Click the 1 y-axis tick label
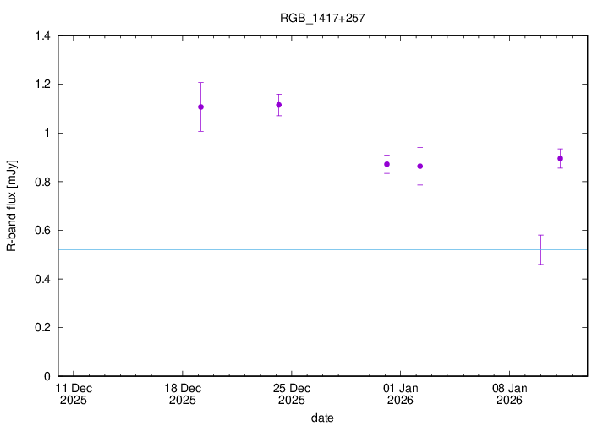609x426 pixels. pos(47,134)
